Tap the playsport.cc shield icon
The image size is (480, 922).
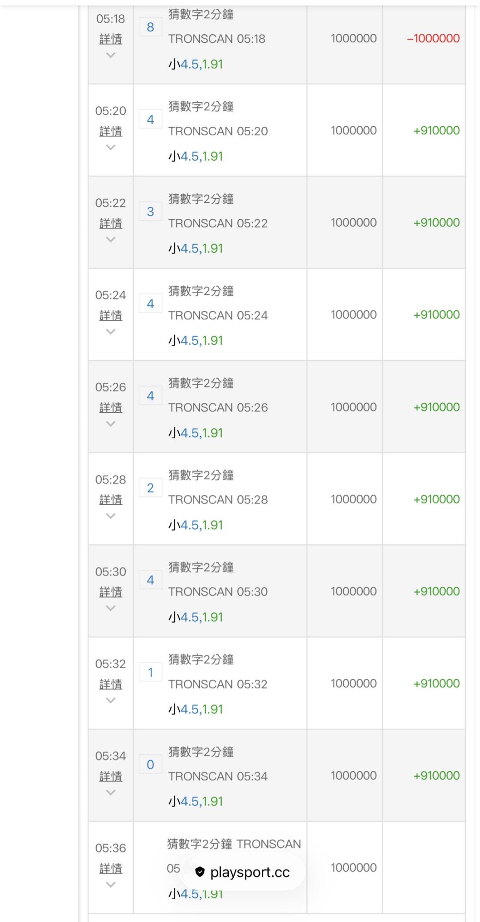coord(200,872)
